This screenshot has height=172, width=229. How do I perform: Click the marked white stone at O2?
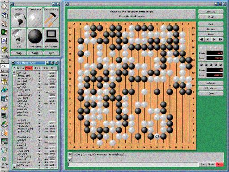(x=157, y=136)
